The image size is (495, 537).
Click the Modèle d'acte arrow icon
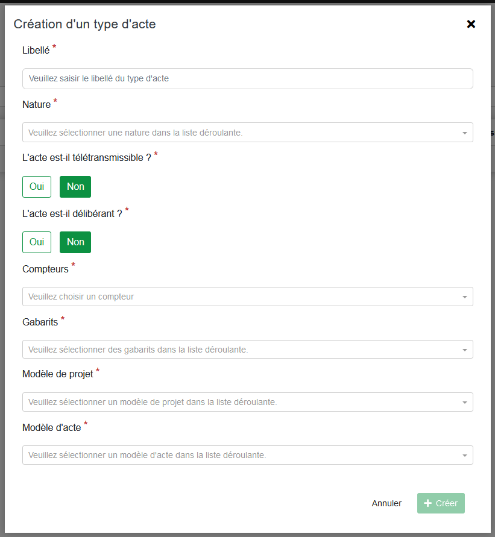464,456
